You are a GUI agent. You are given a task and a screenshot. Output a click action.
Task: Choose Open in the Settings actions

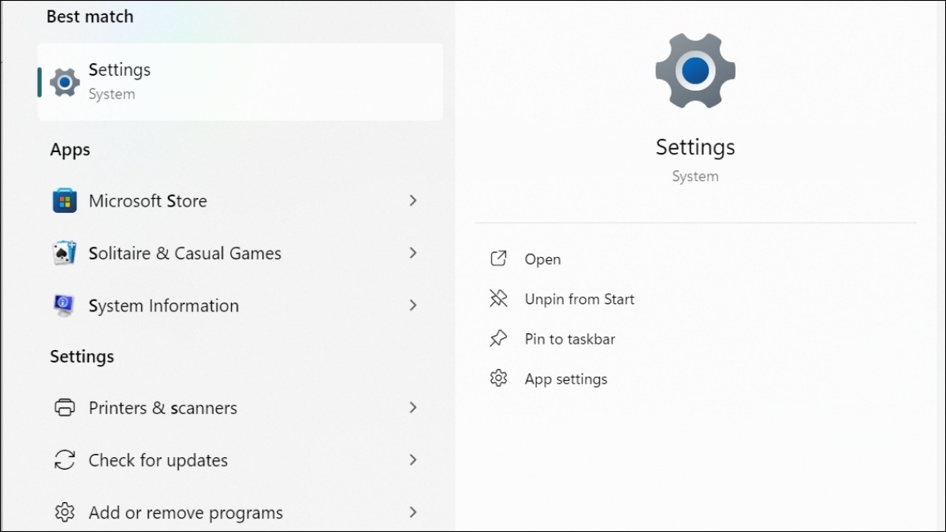(x=542, y=259)
